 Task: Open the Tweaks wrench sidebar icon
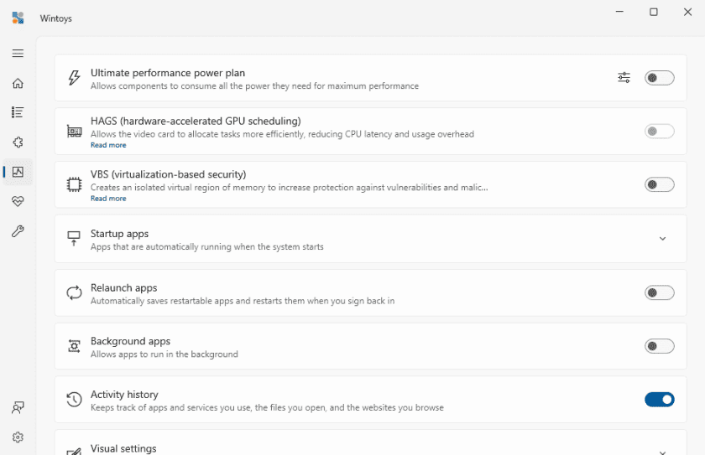18,231
